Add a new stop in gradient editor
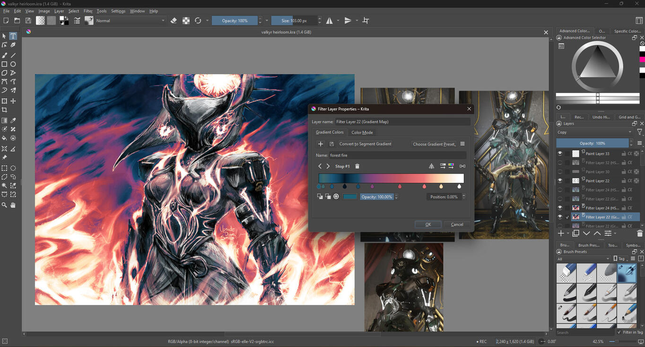The image size is (645, 347). pyautogui.click(x=321, y=144)
